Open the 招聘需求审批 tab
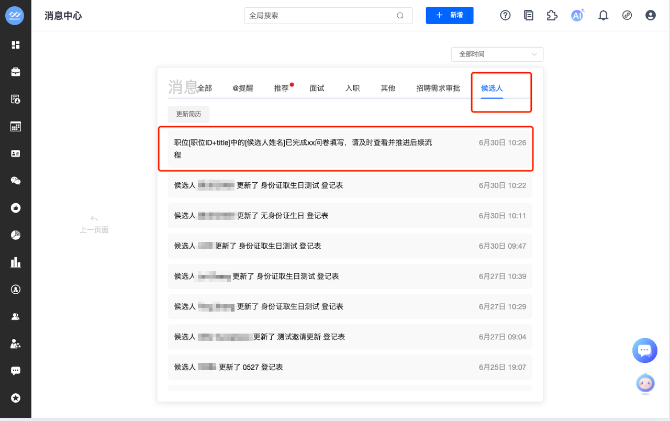Viewport: 670px width, 421px height. coord(438,88)
